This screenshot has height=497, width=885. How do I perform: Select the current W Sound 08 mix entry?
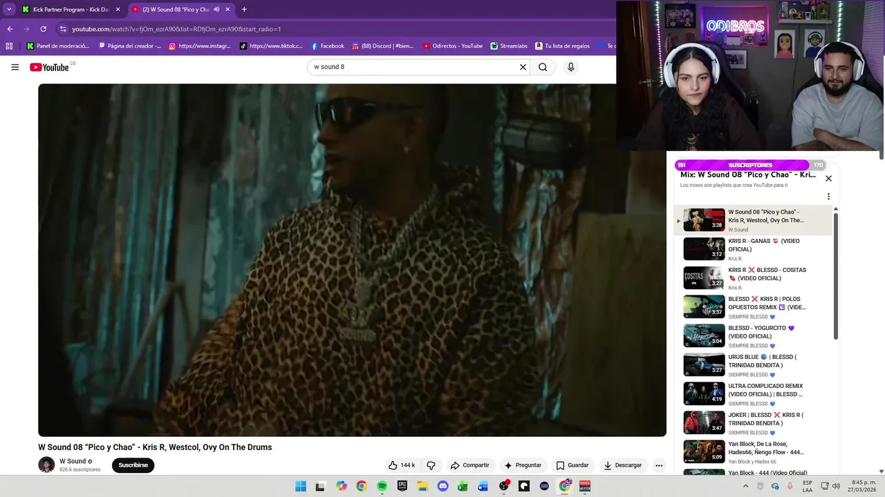pyautogui.click(x=754, y=220)
